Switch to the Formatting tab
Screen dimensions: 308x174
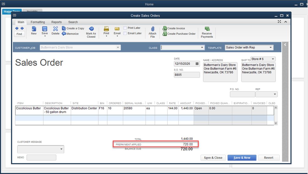click(38, 22)
